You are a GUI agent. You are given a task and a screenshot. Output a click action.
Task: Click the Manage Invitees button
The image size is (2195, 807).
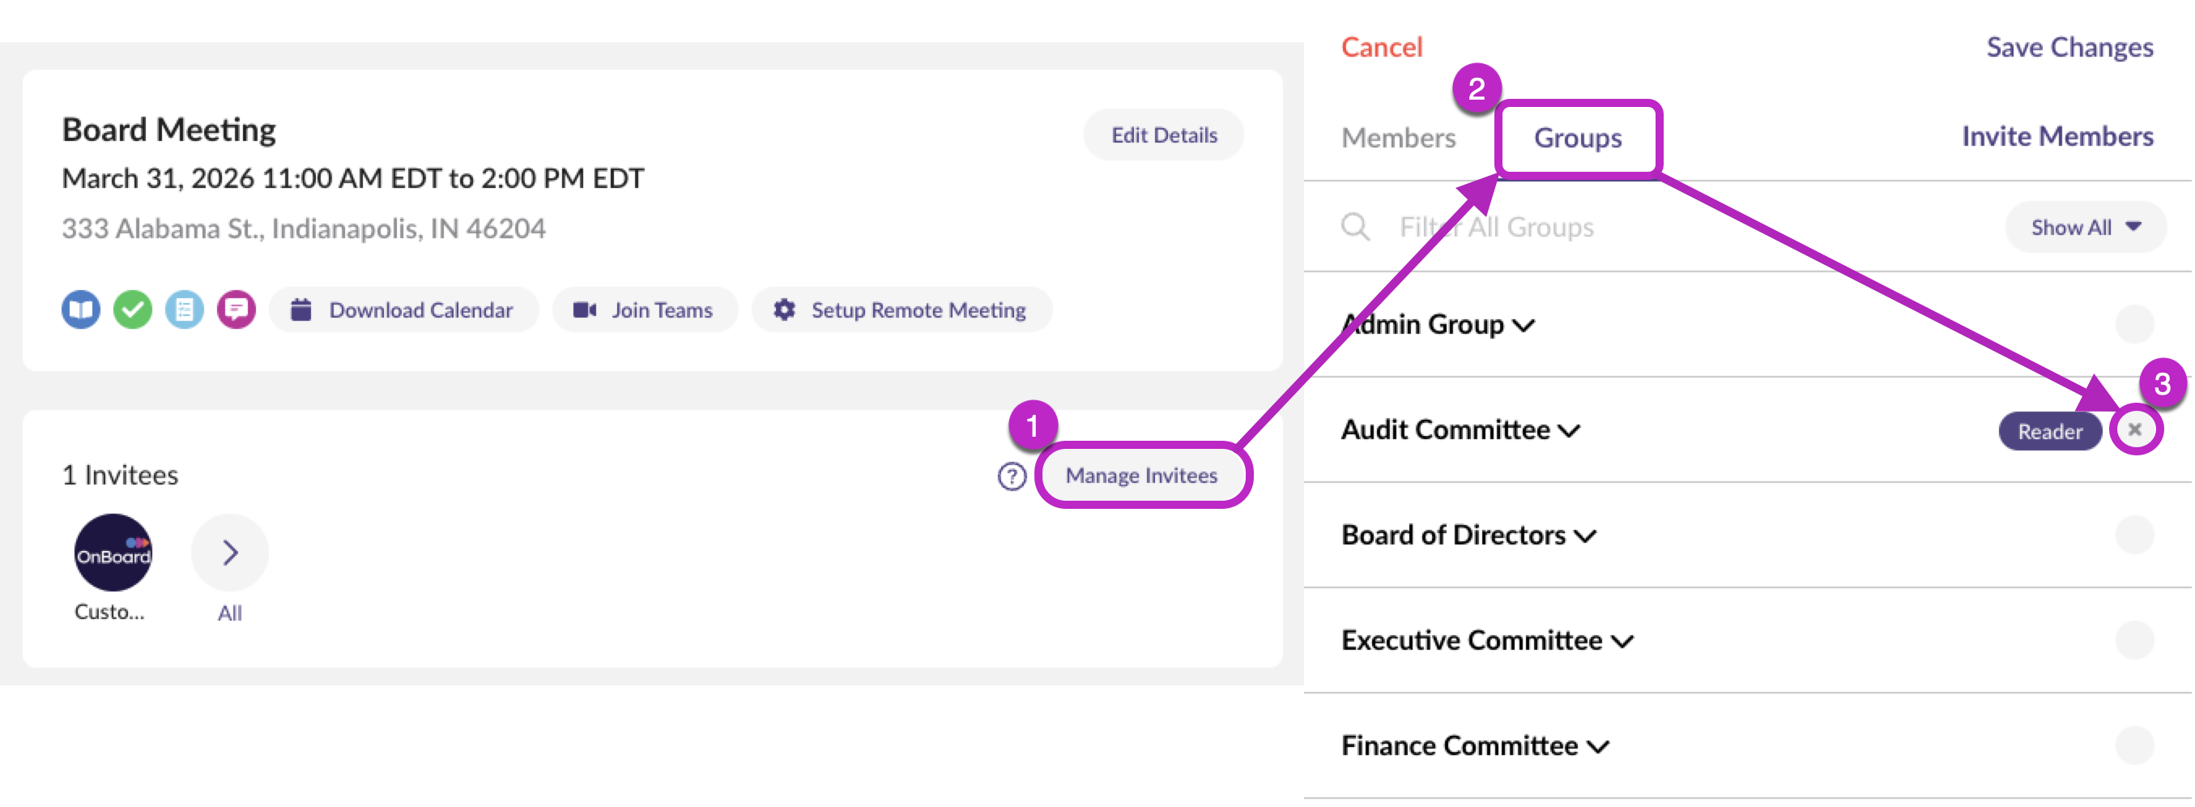click(x=1141, y=476)
